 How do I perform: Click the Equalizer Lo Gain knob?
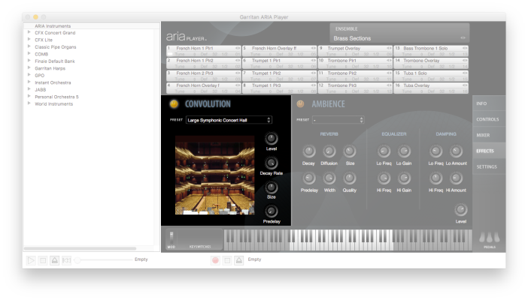[x=404, y=151]
